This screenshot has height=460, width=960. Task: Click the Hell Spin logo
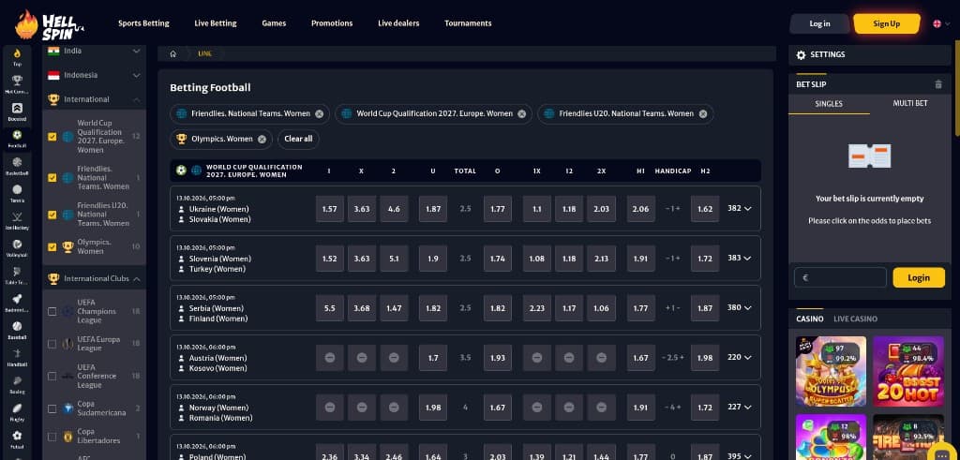click(51, 25)
